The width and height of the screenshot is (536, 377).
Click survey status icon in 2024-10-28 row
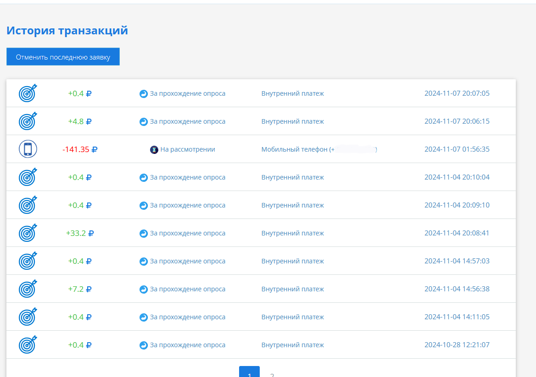pos(144,345)
